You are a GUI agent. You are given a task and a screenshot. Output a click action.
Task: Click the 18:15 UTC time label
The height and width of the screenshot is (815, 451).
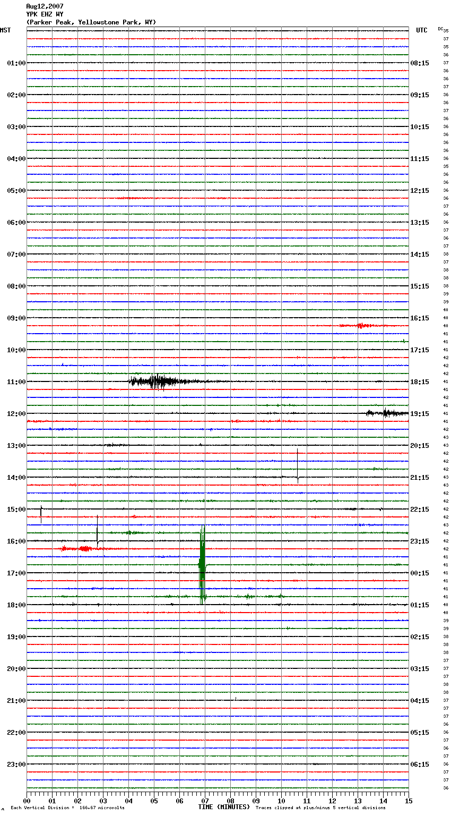(420, 382)
